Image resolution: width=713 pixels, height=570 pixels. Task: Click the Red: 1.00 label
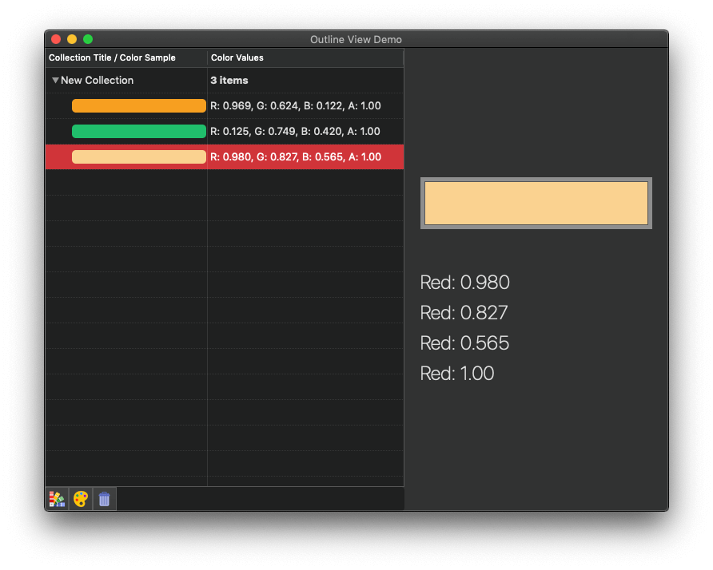[456, 374]
